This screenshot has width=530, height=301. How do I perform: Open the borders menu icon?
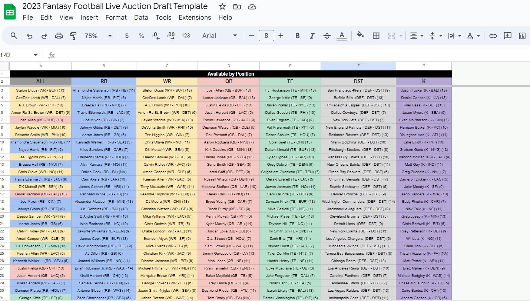pyautogui.click(x=376, y=36)
